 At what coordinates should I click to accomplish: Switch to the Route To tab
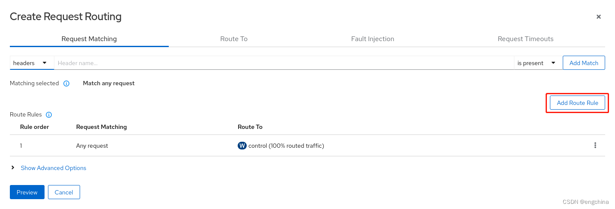(x=234, y=39)
